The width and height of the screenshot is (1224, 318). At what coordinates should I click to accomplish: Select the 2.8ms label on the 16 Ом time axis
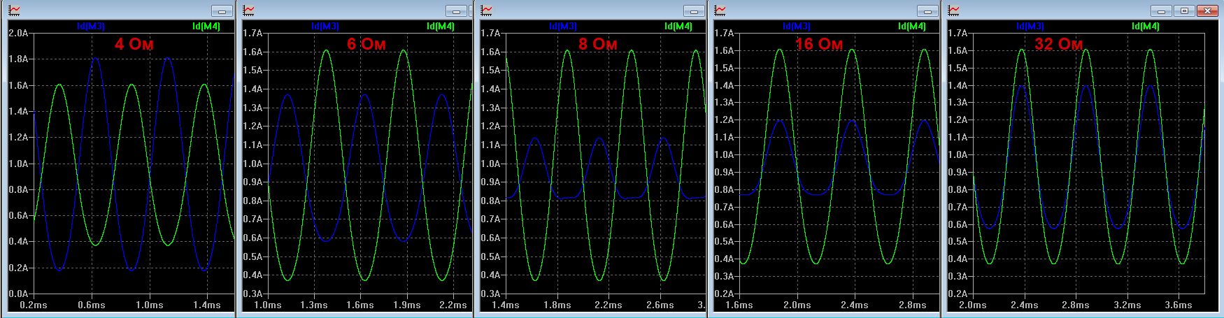coord(913,305)
